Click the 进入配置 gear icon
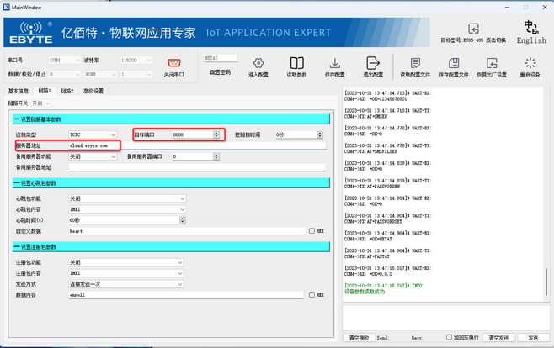This screenshot has width=554, height=348. [x=258, y=63]
